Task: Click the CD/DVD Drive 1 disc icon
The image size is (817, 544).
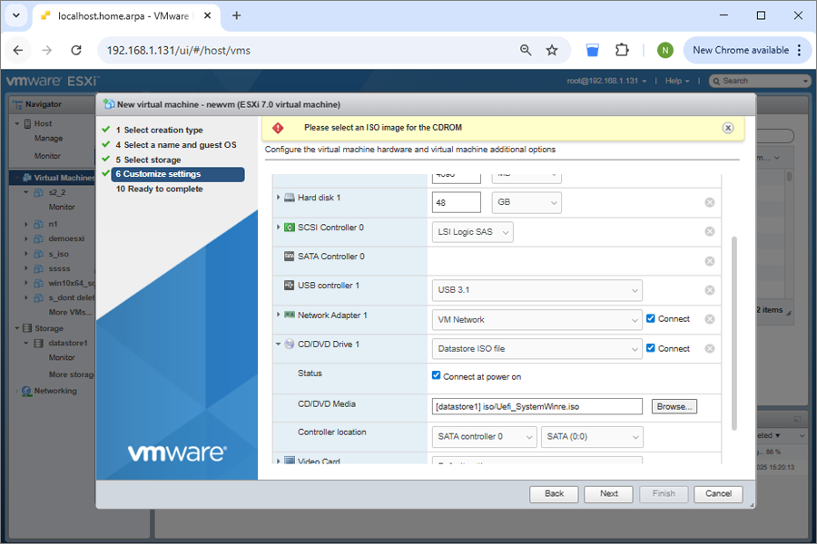Action: coord(290,345)
